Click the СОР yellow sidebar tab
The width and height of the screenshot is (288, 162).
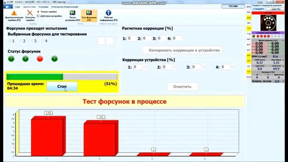[x=249, y=61]
